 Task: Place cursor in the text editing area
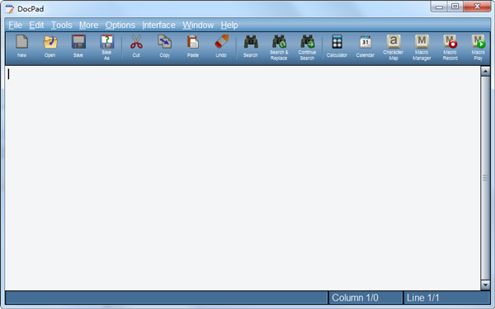point(243,178)
